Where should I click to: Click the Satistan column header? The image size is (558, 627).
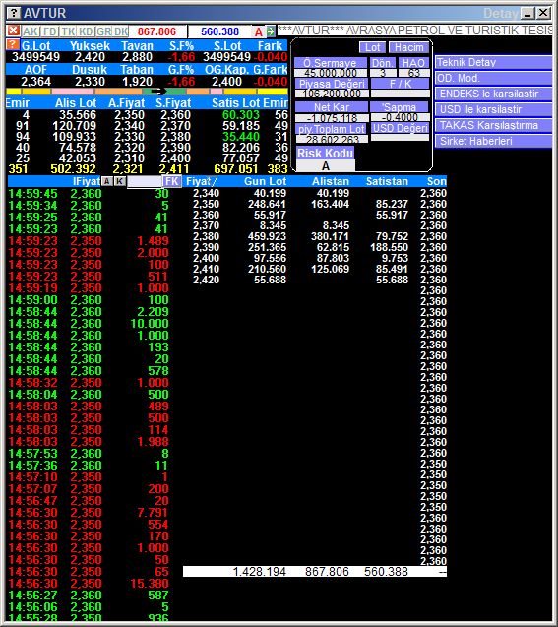coord(387,181)
